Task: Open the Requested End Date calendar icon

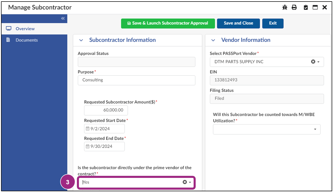Action: [x=87, y=147]
